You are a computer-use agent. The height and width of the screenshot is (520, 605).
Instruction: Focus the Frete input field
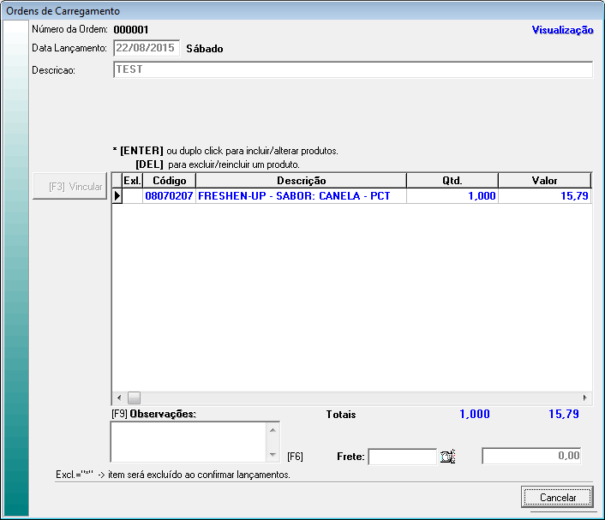coord(402,457)
